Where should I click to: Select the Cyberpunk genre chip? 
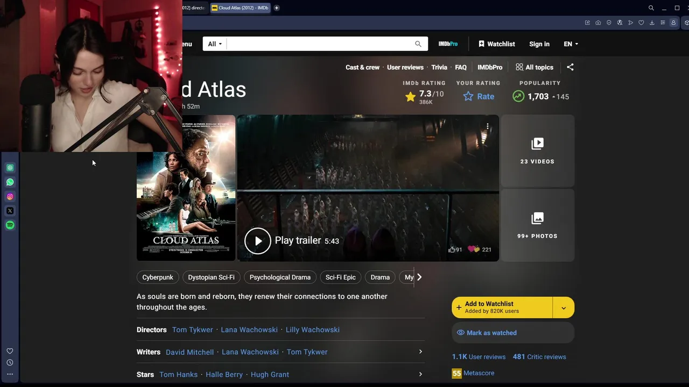[x=158, y=277]
